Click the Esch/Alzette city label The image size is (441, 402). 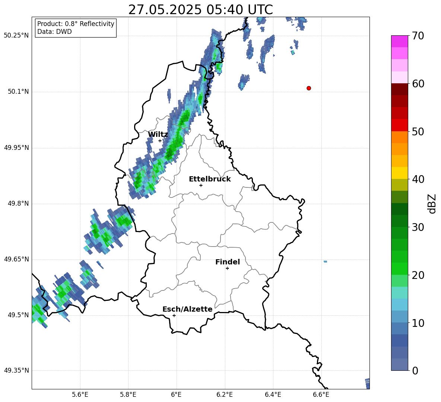click(x=187, y=309)
